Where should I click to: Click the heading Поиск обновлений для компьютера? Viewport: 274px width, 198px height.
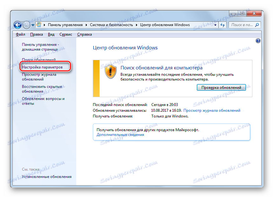pyautogui.click(x=161, y=68)
